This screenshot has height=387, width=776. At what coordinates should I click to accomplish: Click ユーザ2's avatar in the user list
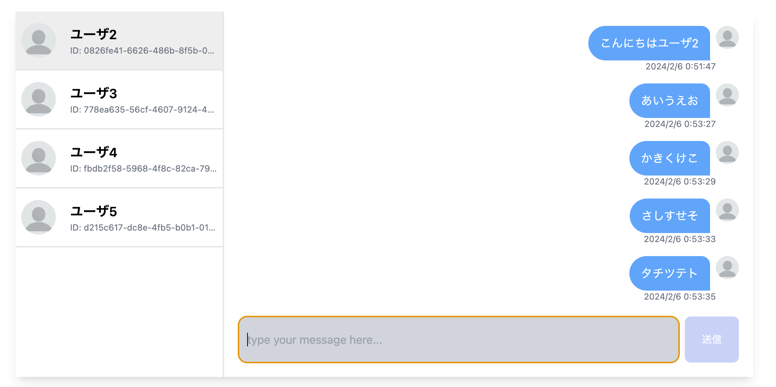pos(39,40)
